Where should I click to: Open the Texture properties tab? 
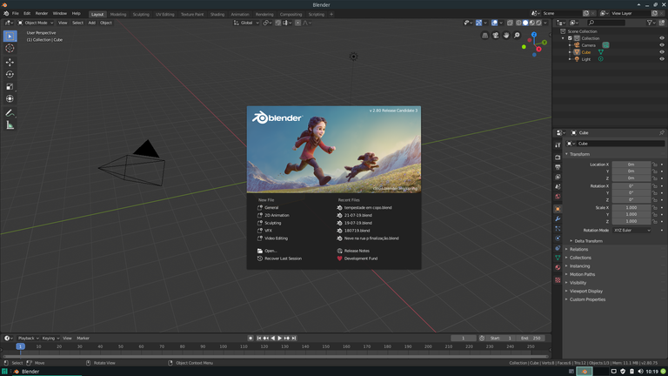click(x=558, y=280)
